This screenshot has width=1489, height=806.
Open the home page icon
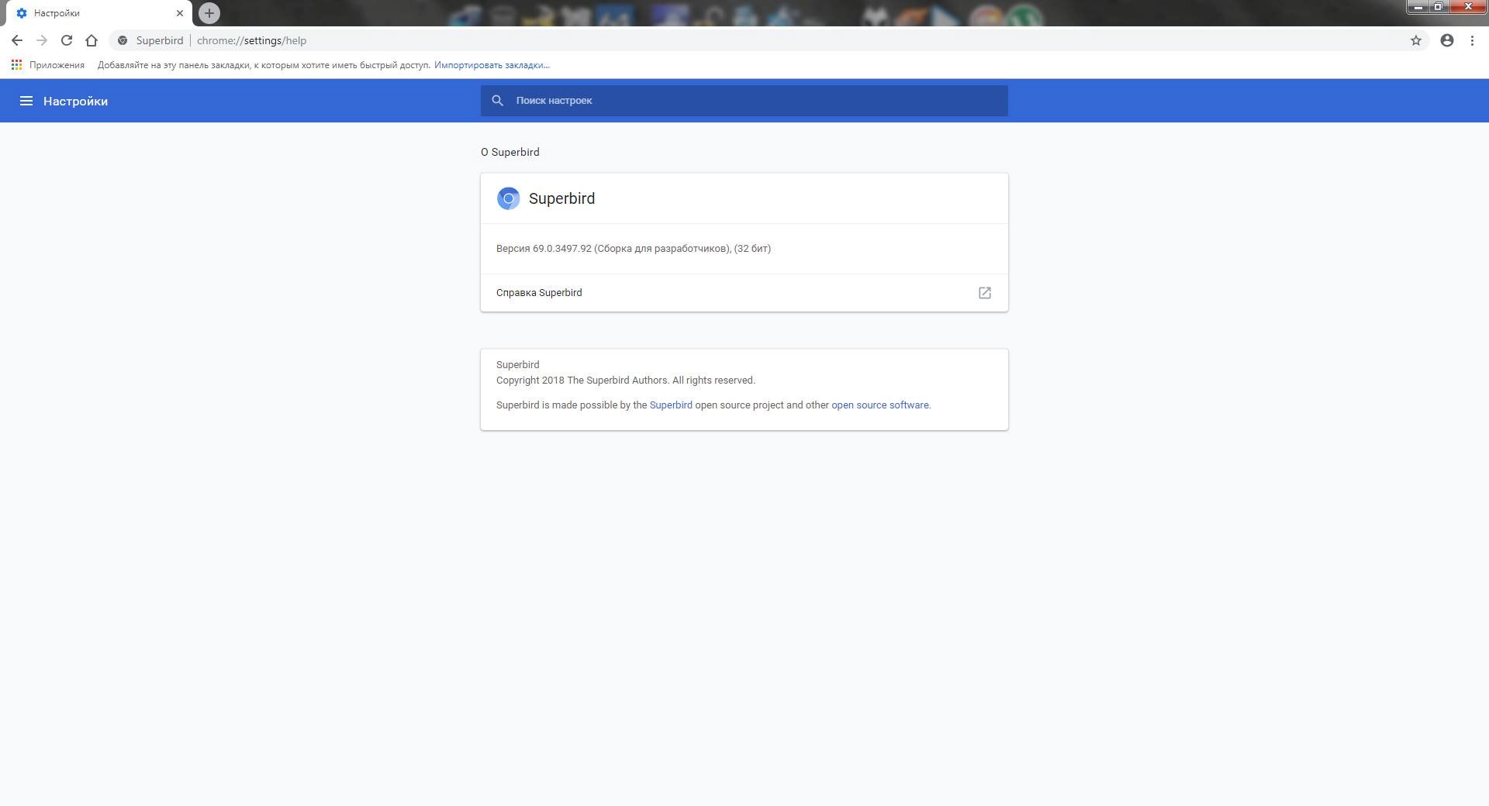(92, 40)
